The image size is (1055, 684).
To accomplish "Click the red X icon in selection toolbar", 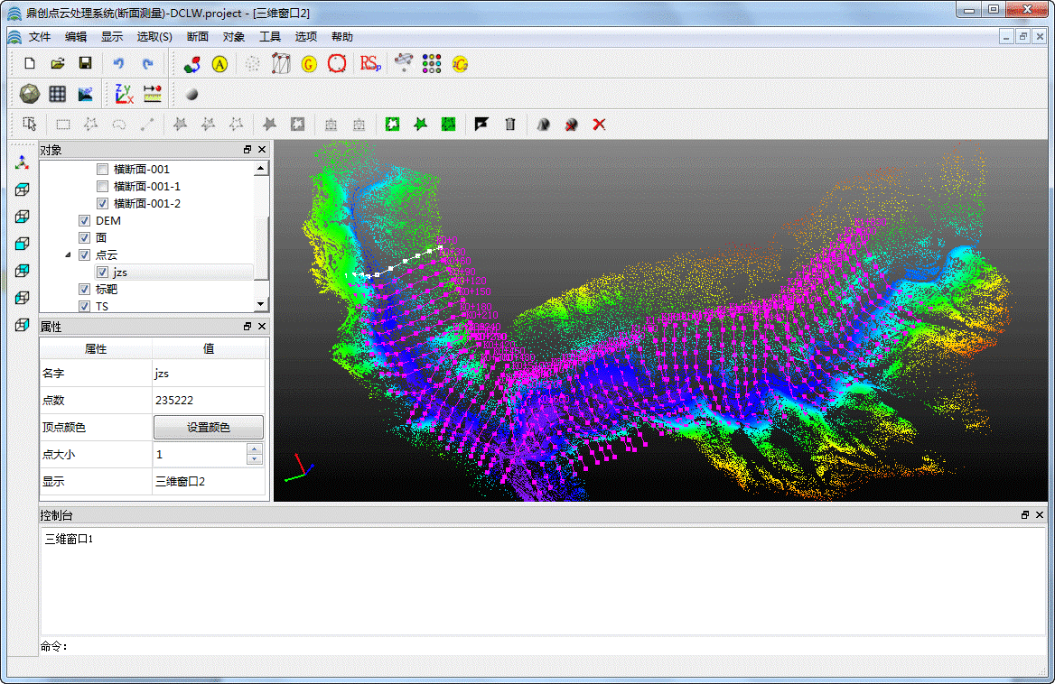I will pyautogui.click(x=598, y=124).
